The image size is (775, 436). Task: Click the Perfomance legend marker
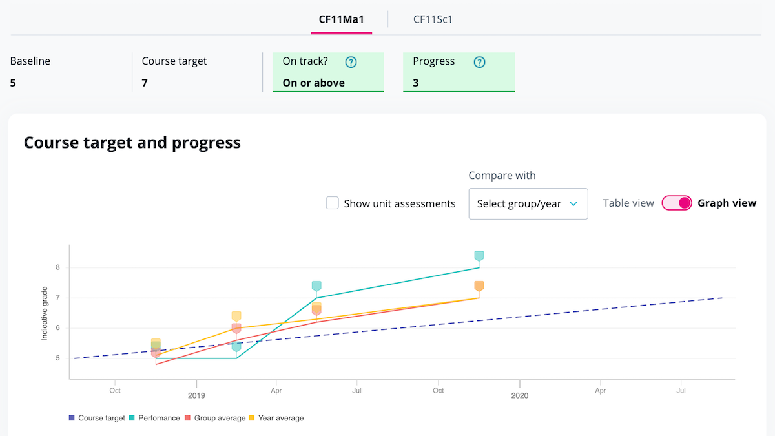(133, 418)
